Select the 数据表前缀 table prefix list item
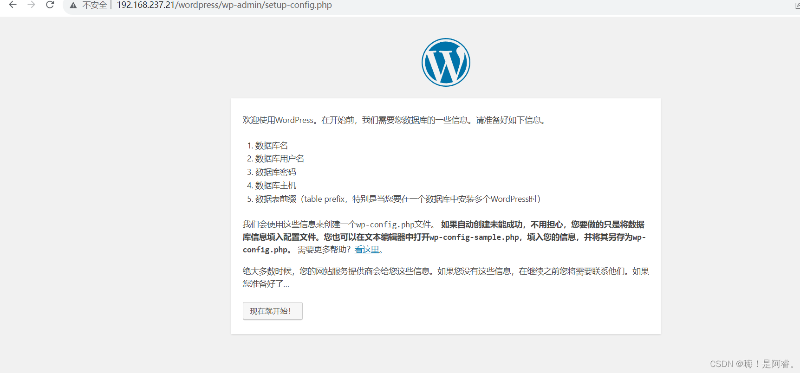This screenshot has height=373, width=800. click(x=397, y=199)
